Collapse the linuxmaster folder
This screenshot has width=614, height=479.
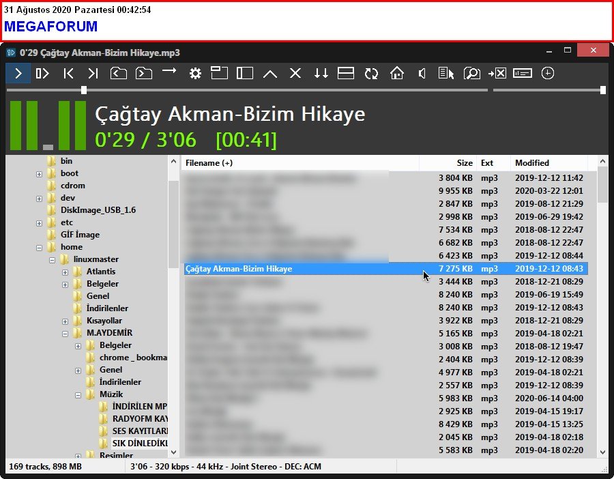tap(52, 260)
